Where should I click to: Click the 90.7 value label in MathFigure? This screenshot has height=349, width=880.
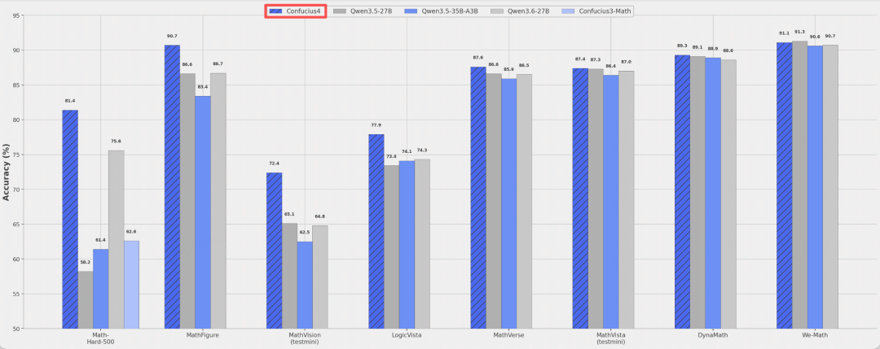pyautogui.click(x=172, y=36)
